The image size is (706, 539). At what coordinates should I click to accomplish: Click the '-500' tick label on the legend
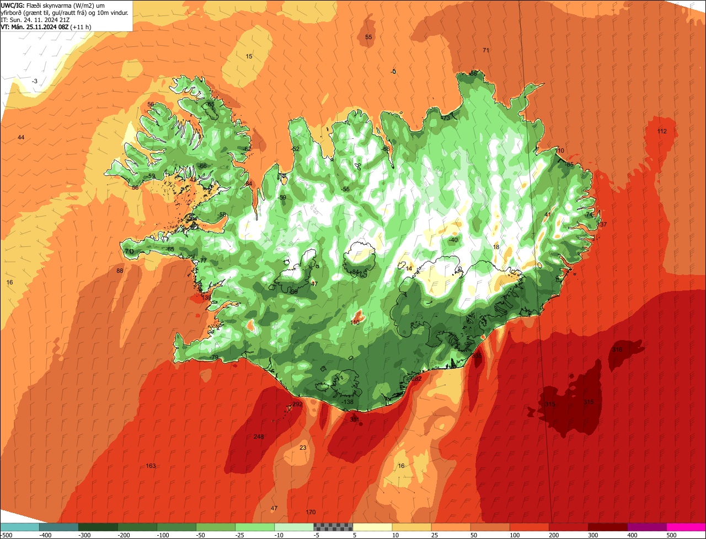point(7,535)
